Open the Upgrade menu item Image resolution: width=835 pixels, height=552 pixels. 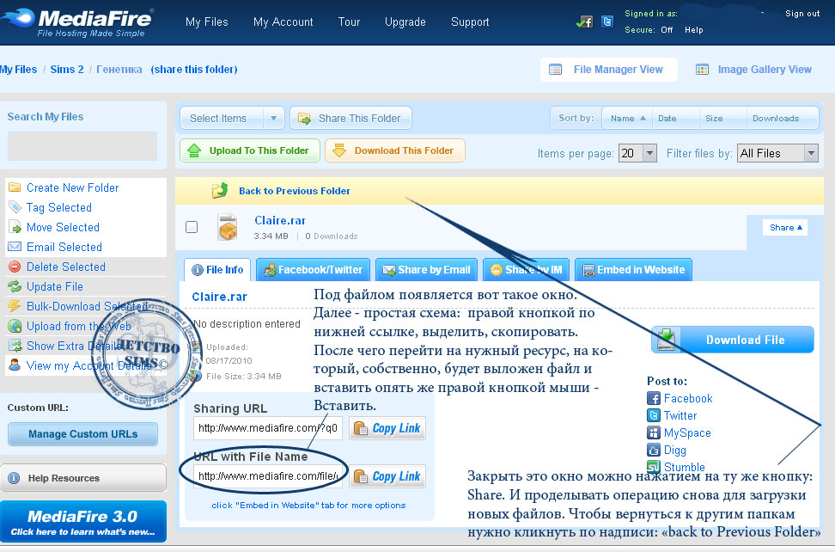[x=405, y=21]
